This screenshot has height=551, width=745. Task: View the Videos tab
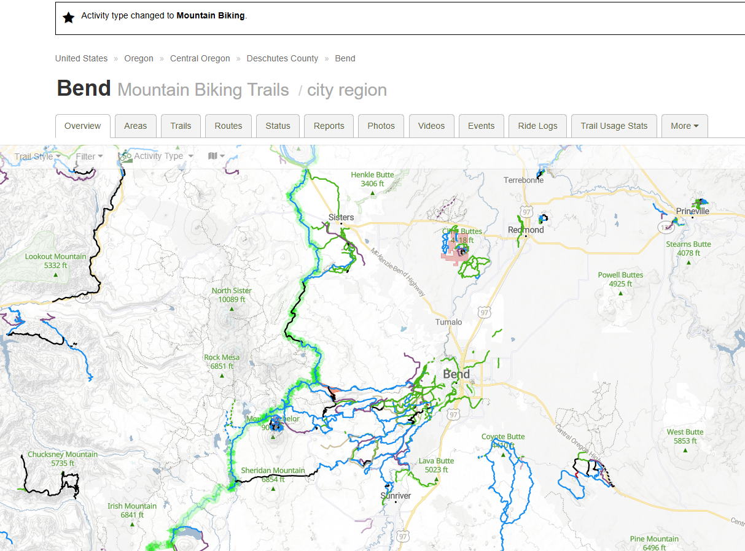pyautogui.click(x=431, y=126)
